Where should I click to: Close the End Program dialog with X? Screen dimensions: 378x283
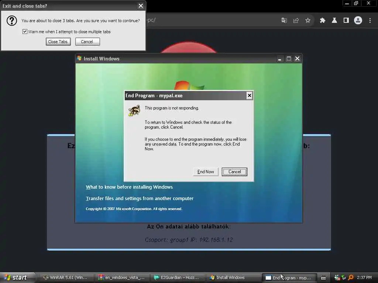coord(249,95)
